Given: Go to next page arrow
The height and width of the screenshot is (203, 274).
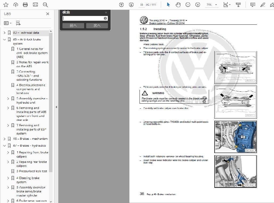Looking at the screenshot, I should [x=131, y=5].
